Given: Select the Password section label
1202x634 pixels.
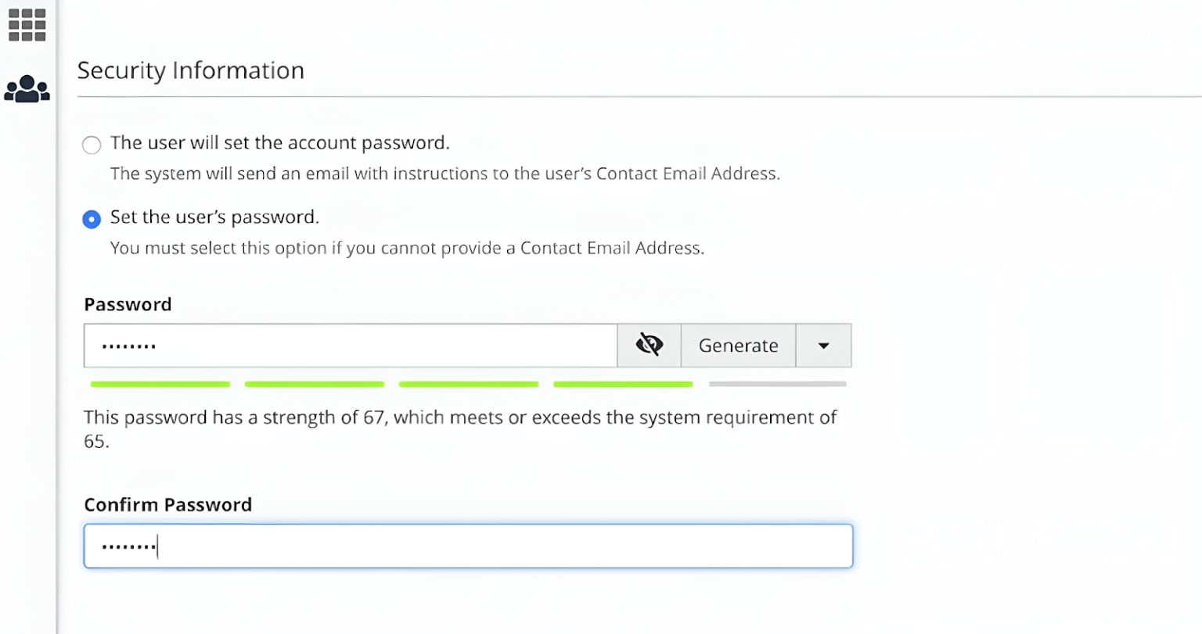Looking at the screenshot, I should [x=128, y=304].
